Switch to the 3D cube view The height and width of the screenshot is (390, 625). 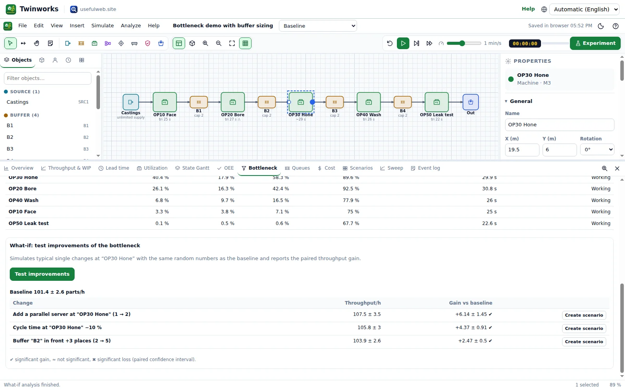(x=192, y=43)
